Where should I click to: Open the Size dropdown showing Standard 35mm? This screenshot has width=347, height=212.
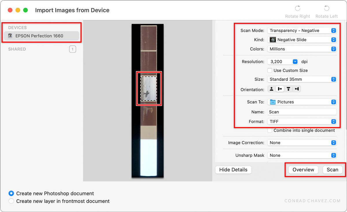click(x=334, y=79)
